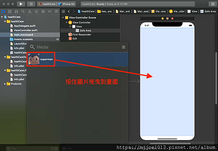The width and height of the screenshot is (218, 151).
Task: Collapse the View outline item
Action: (70, 26)
